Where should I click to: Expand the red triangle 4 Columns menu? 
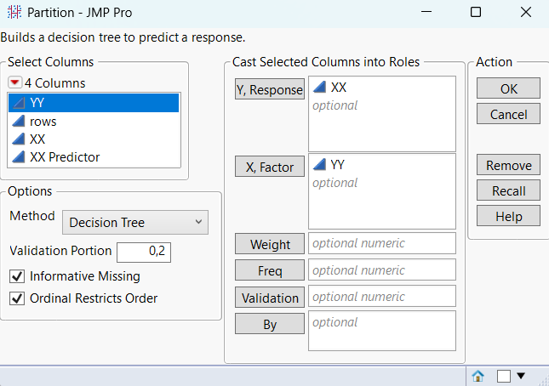[x=15, y=83]
